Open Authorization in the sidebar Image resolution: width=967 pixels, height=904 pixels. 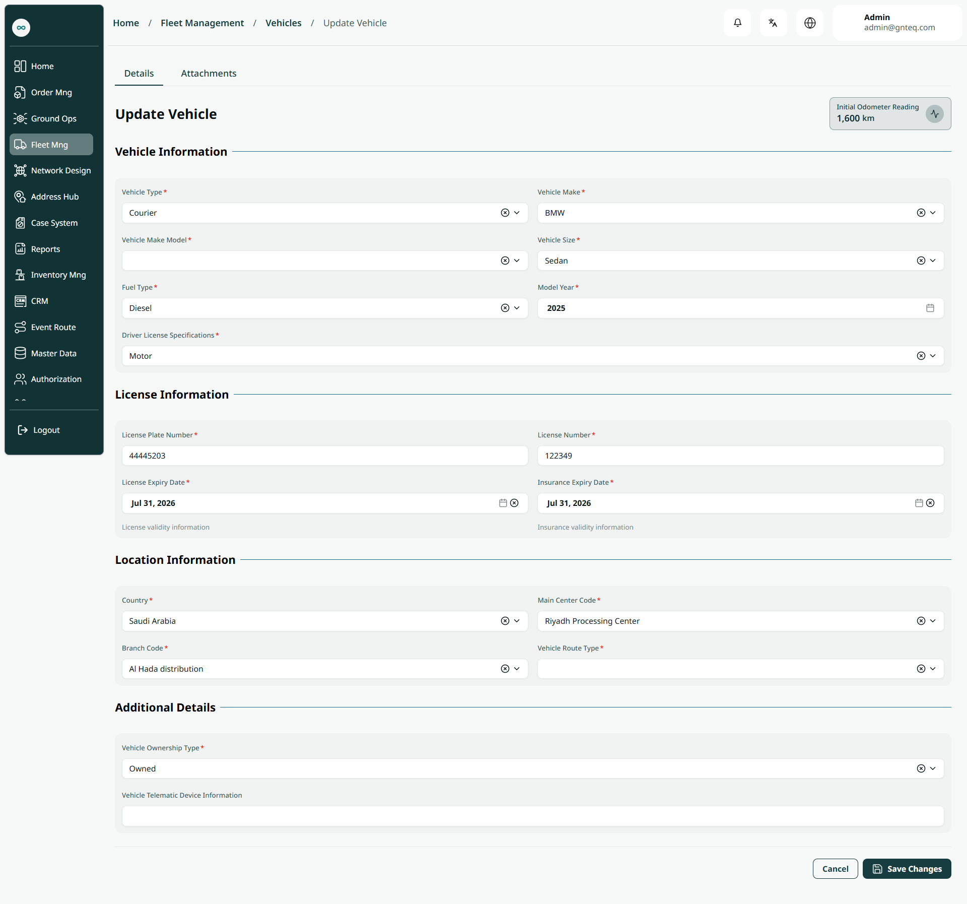51,379
